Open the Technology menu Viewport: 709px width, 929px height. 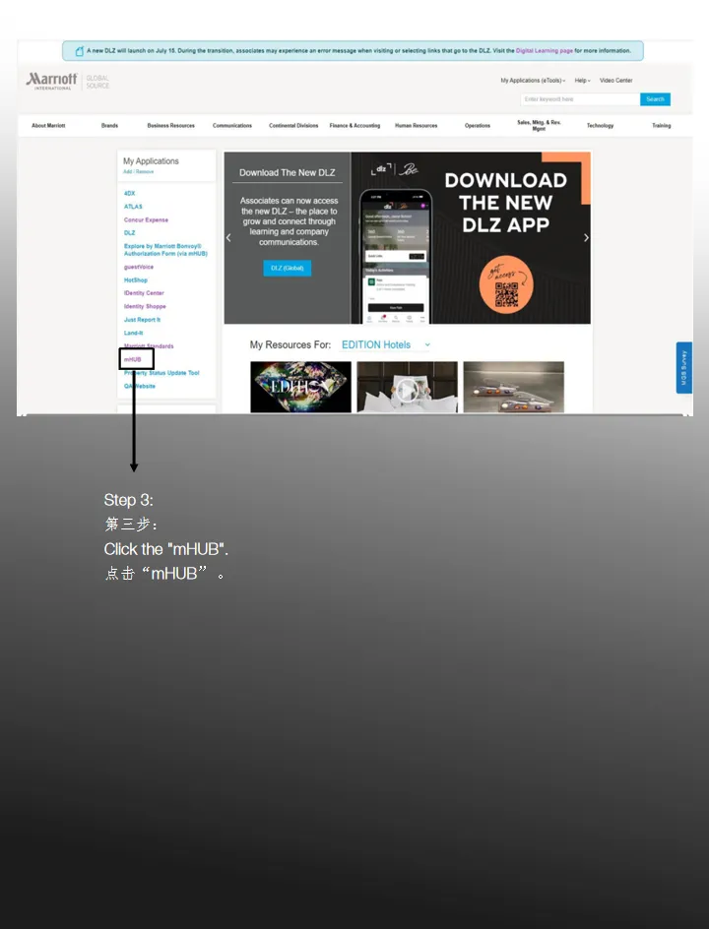[600, 126]
